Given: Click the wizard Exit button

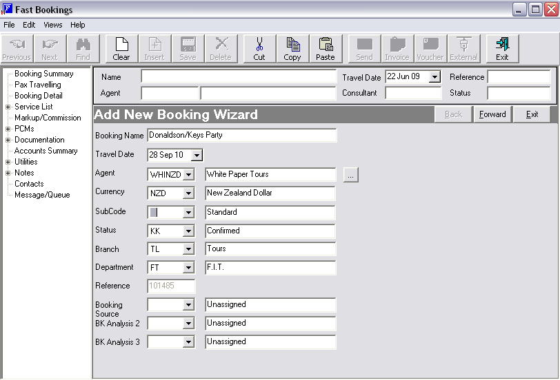Looking at the screenshot, I should pos(532,114).
